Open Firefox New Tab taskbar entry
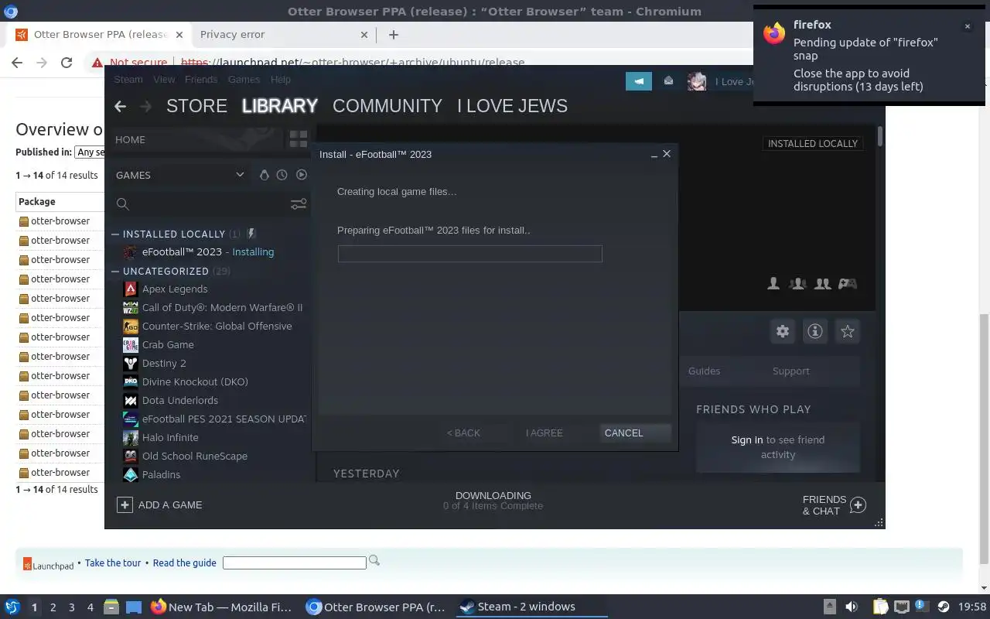Viewport: 990px width, 619px height. coord(222,607)
